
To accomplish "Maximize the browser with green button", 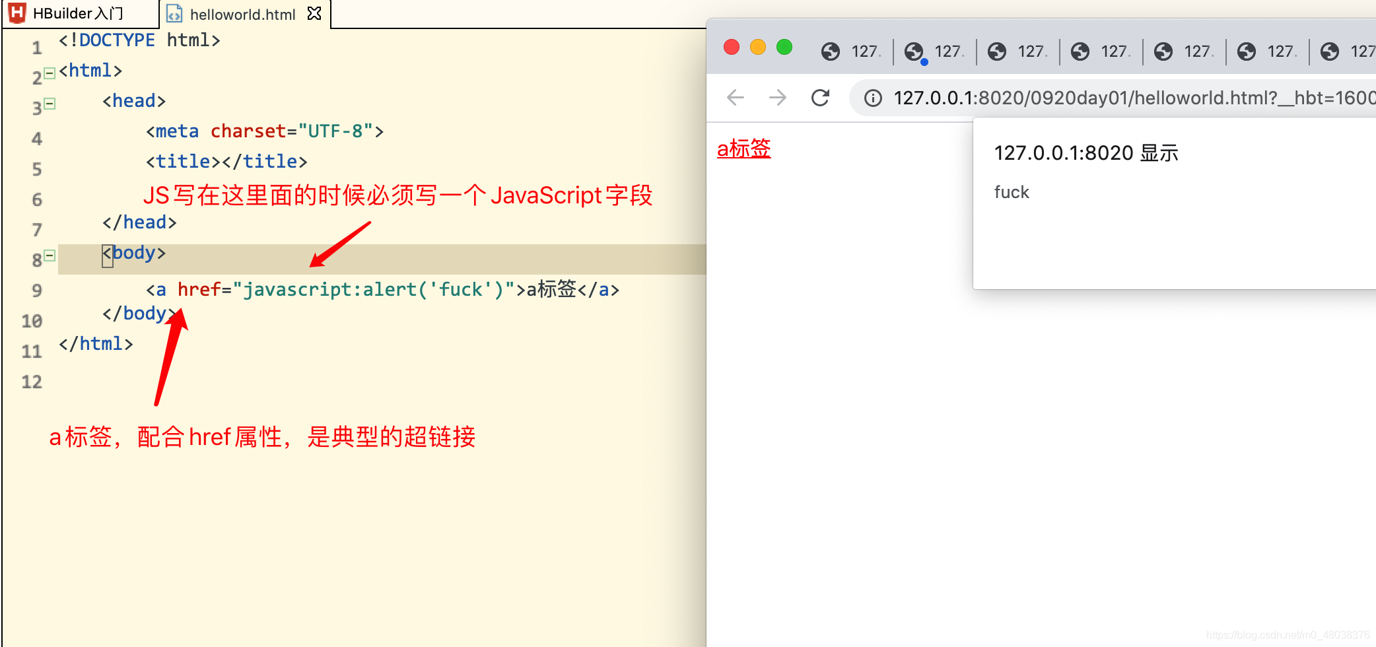I will click(784, 47).
